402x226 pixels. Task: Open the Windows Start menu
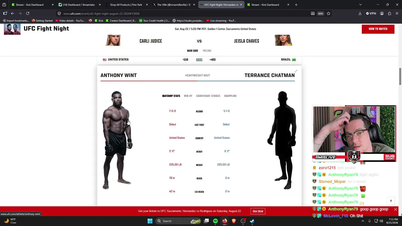150,221
